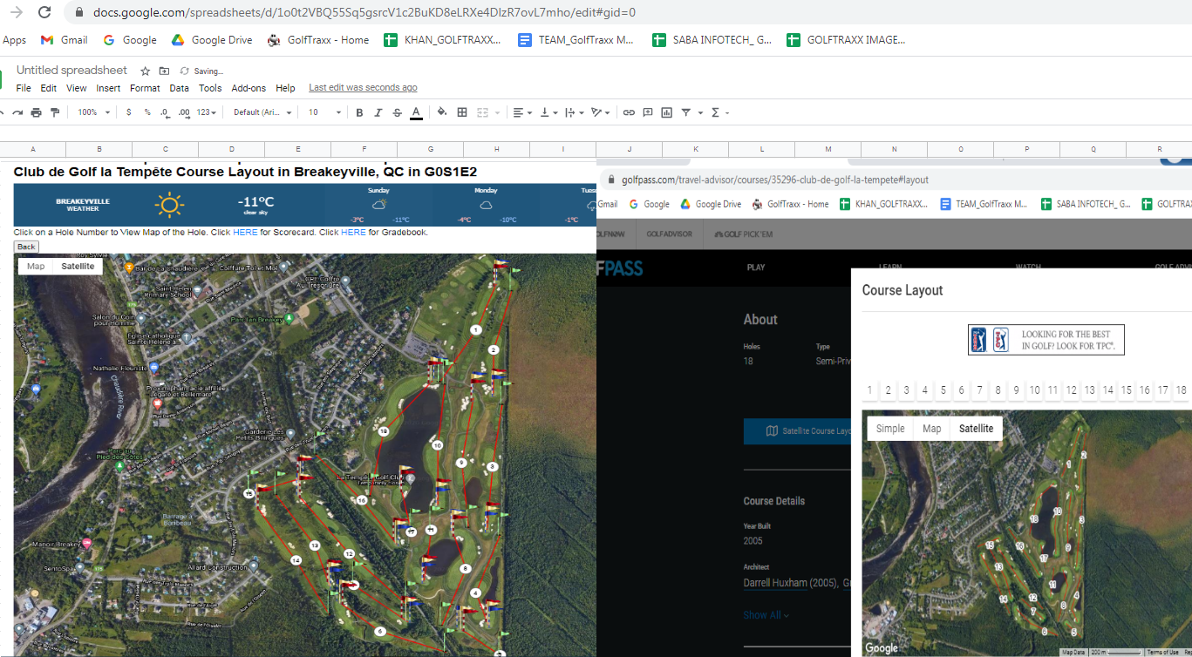Apply percent format using the % button
Screen dimensions: 1192x657
click(147, 112)
